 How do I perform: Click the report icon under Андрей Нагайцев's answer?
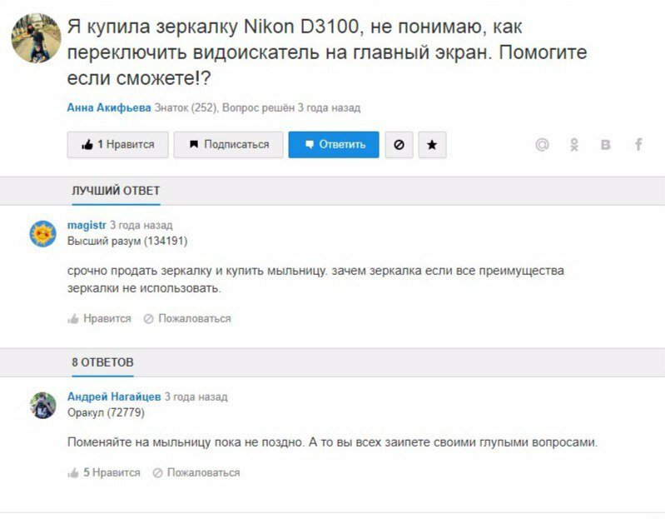pos(157,472)
